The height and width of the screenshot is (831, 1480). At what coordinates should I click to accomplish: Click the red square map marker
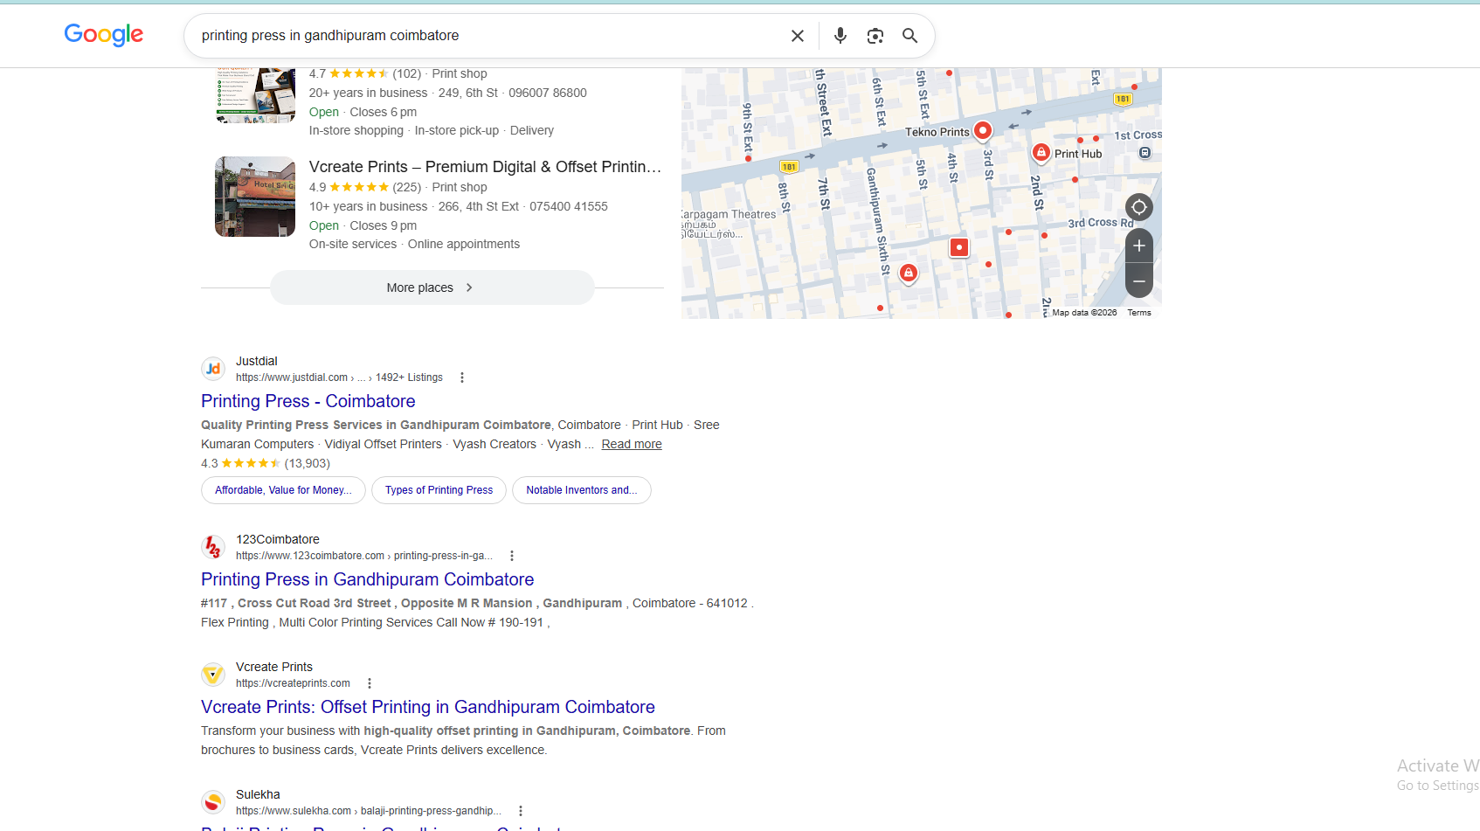959,247
